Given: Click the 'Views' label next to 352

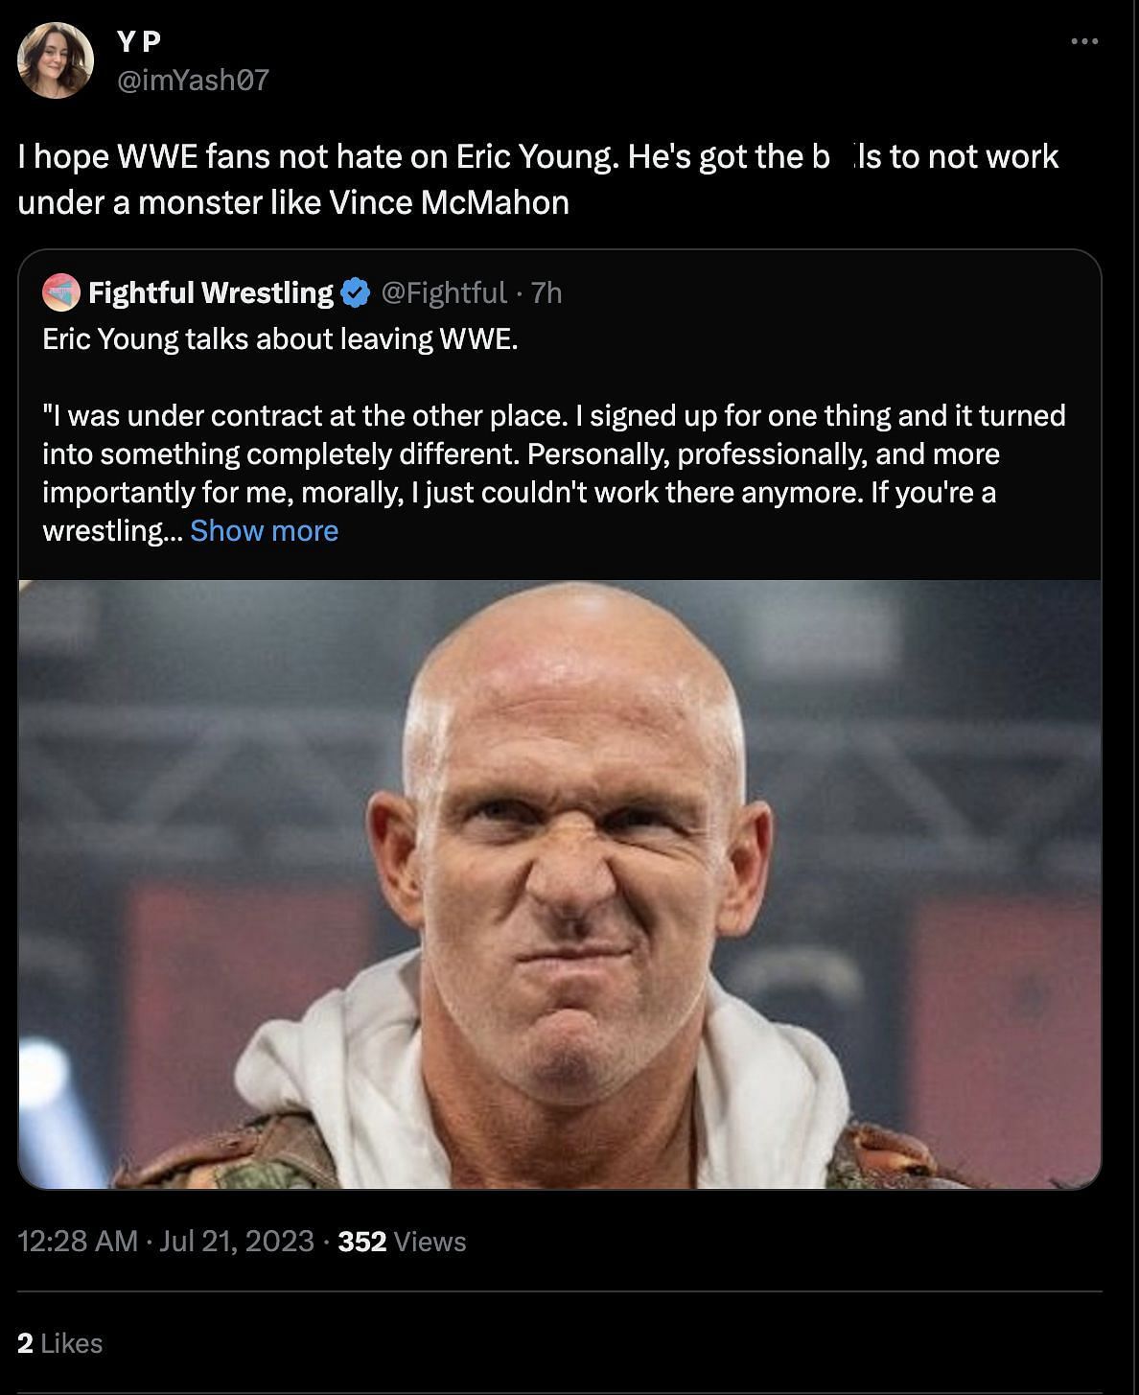Looking at the screenshot, I should 430,1242.
